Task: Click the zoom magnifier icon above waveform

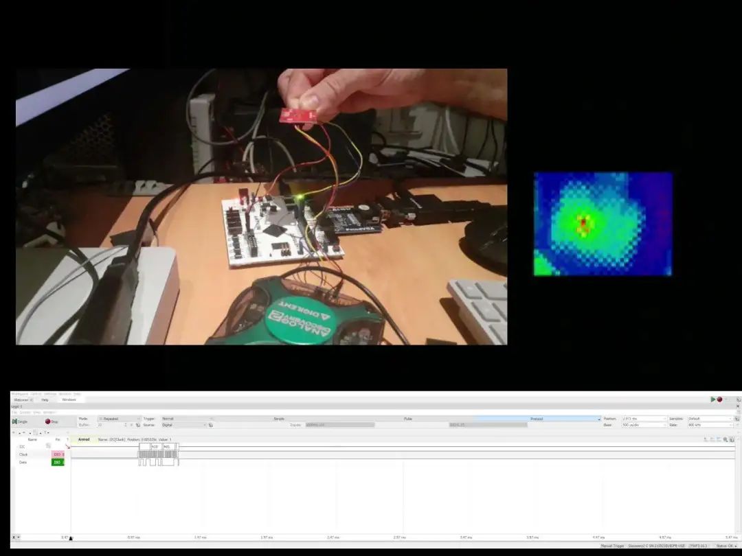Action: (x=726, y=439)
